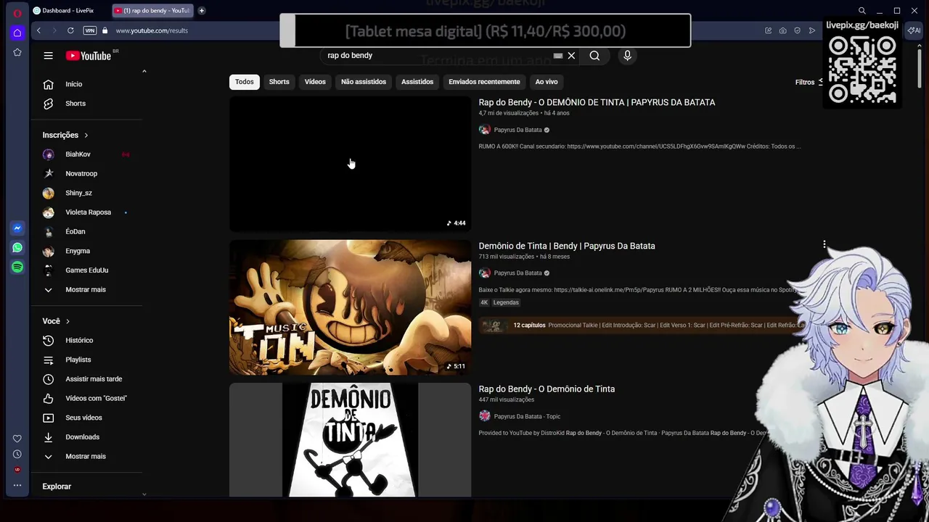Expand Você section with Mostrar mais
This screenshot has height=522, width=929.
[87, 456]
